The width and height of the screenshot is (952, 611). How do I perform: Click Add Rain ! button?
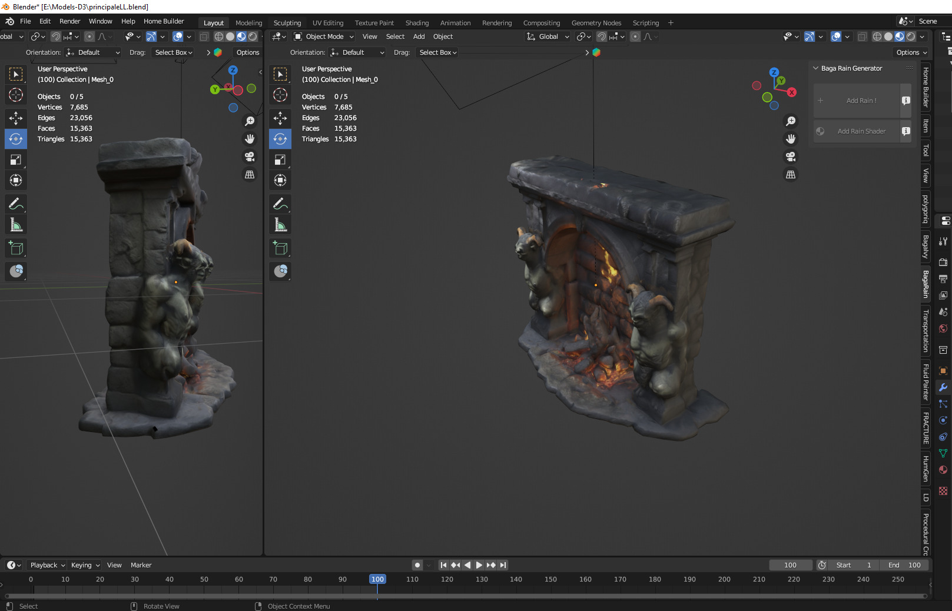click(x=857, y=101)
